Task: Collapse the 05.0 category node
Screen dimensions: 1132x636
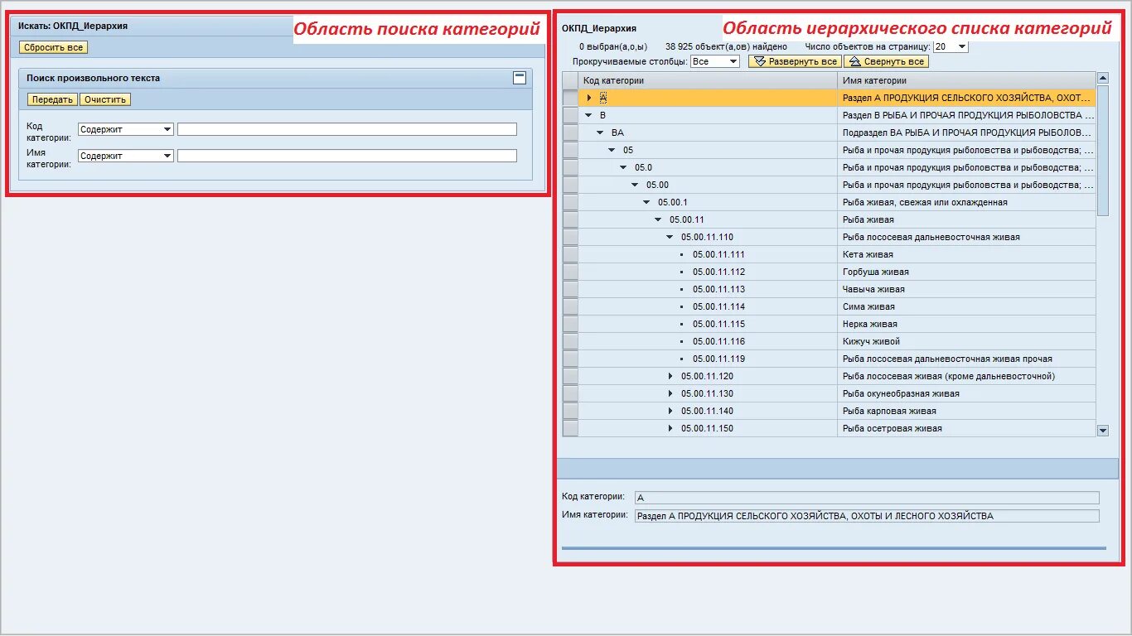Action: 624,167
